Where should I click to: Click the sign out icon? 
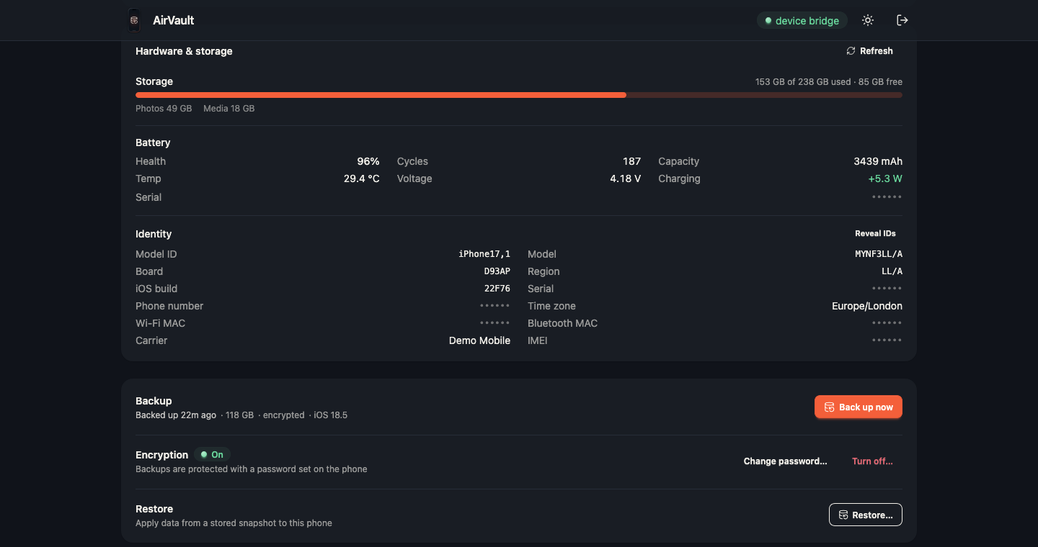pos(902,20)
